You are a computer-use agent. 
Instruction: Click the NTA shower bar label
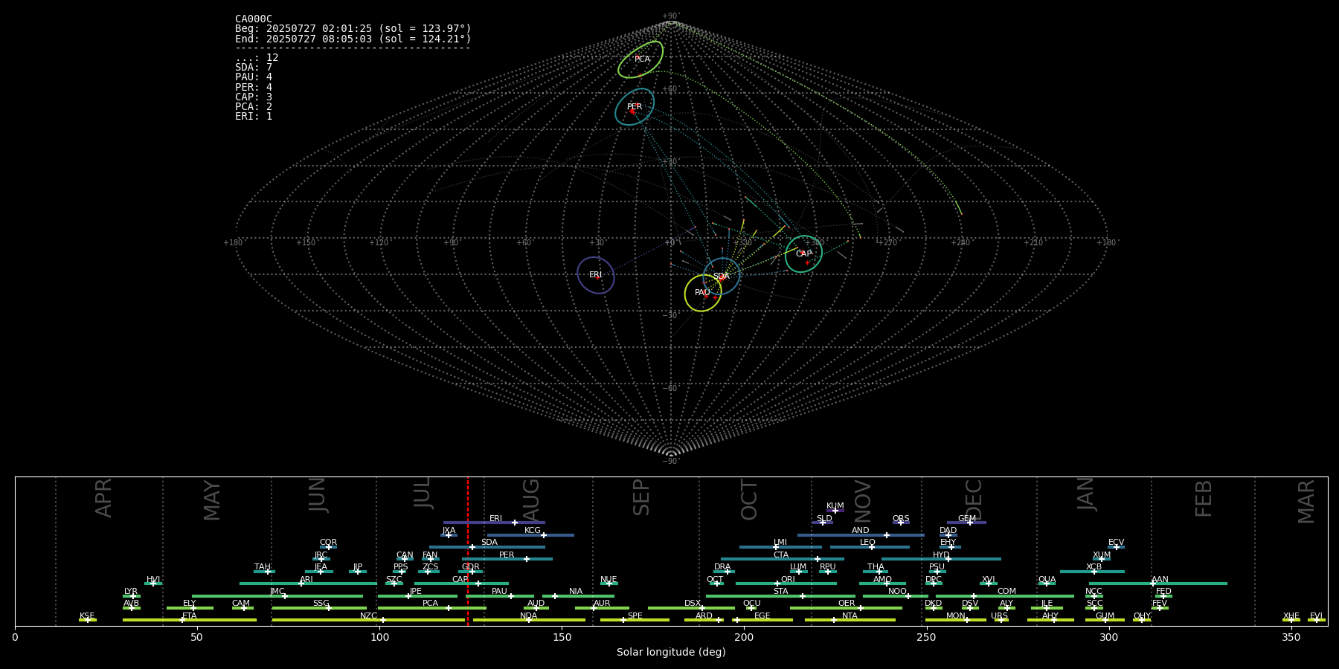(850, 616)
